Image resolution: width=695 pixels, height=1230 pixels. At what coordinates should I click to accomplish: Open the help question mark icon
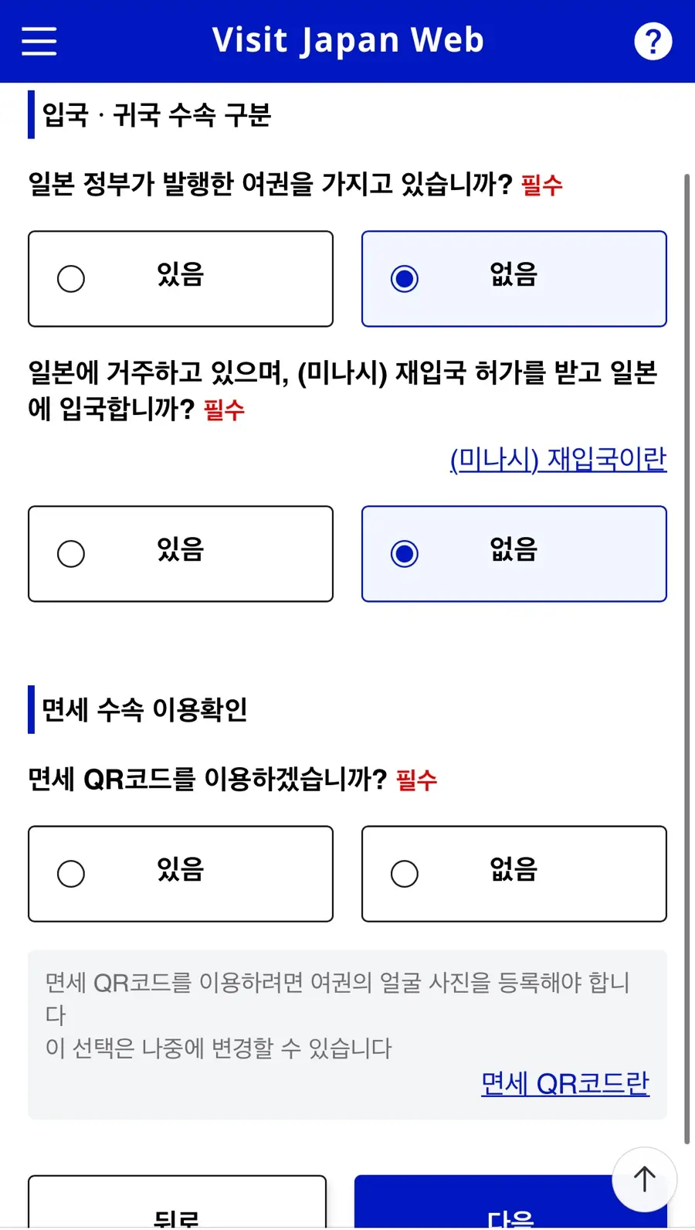(653, 41)
